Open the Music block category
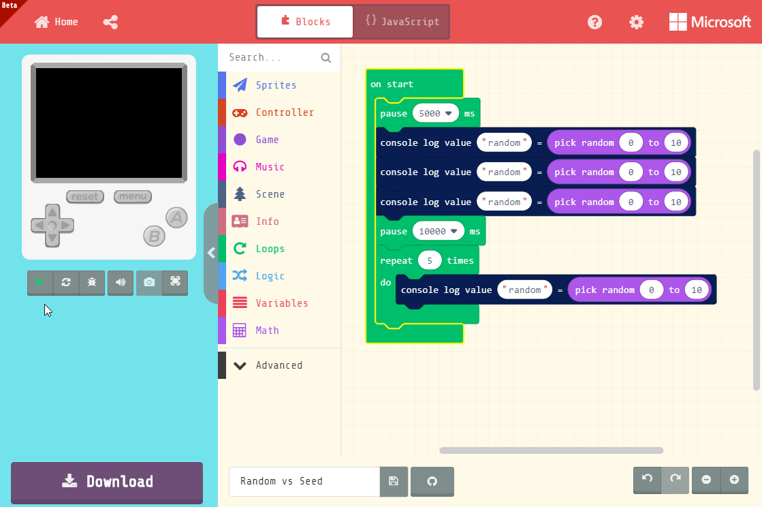Image resolution: width=762 pixels, height=507 pixels. point(280,167)
